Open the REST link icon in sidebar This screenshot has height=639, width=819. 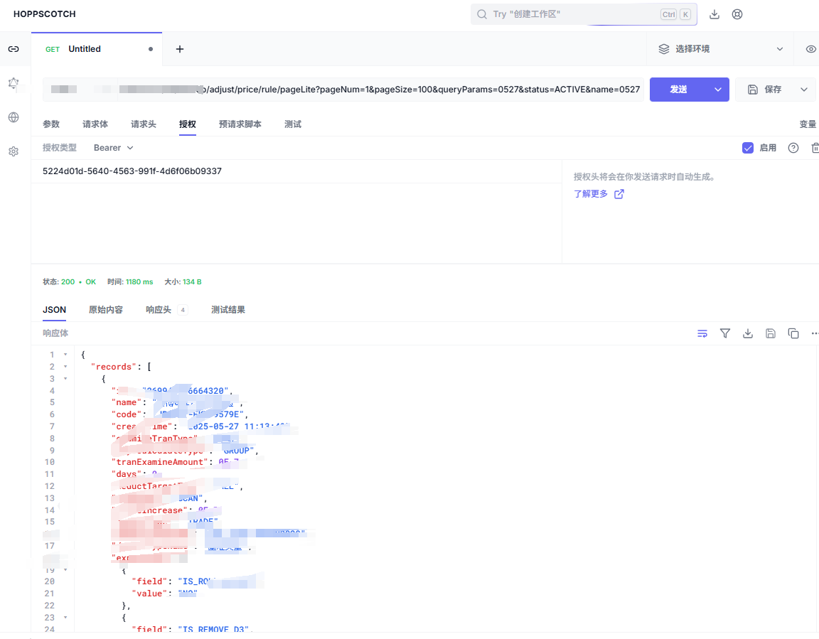[14, 49]
